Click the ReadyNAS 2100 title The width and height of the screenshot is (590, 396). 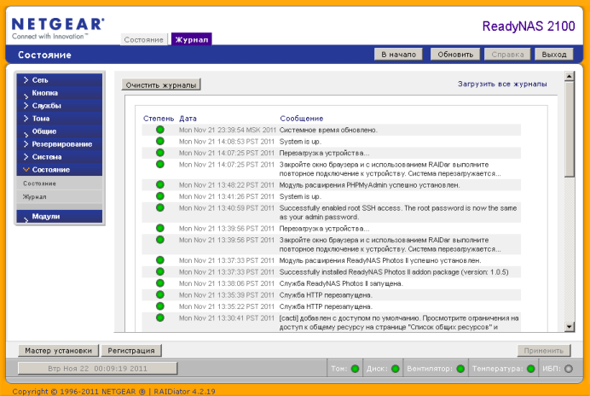[x=529, y=26]
